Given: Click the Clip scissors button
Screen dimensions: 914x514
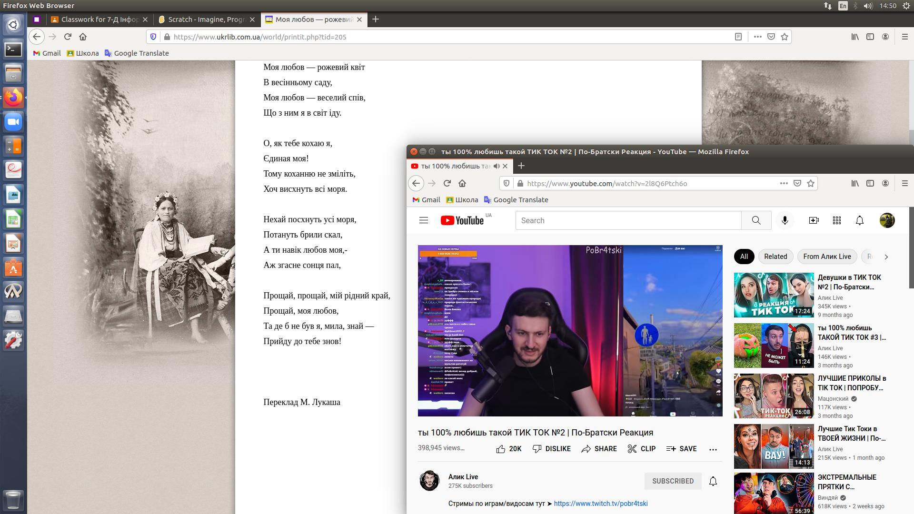Looking at the screenshot, I should 641,449.
